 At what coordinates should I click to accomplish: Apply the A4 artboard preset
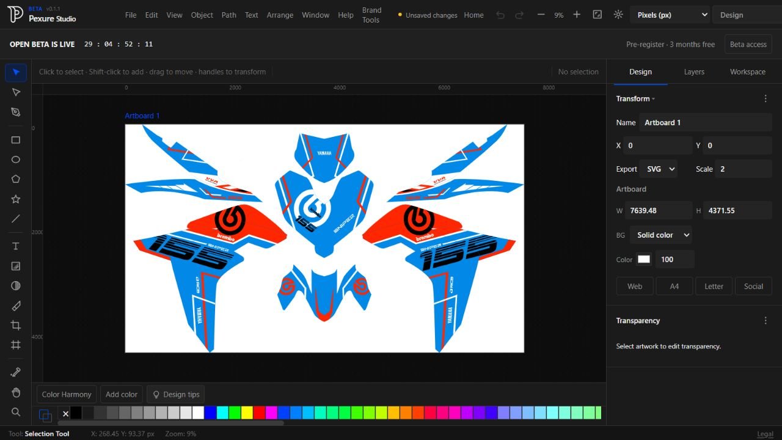pyautogui.click(x=674, y=286)
